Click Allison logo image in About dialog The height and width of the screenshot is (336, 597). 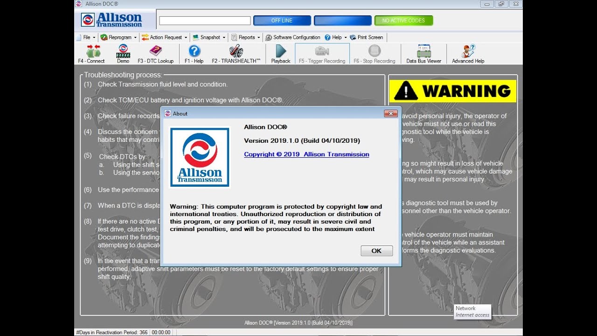click(x=200, y=157)
